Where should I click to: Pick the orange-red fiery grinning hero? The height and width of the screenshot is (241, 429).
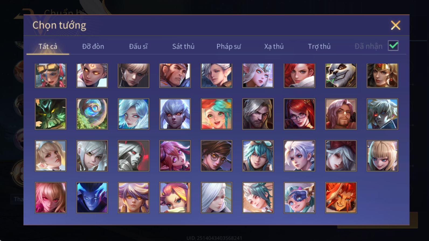341,197
